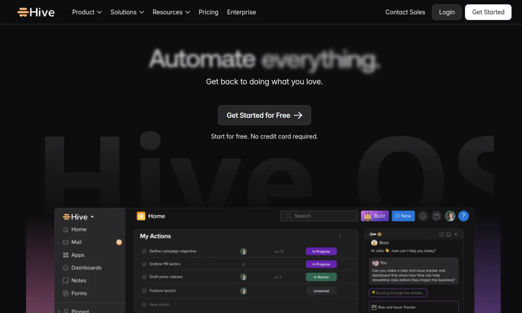Open the Hive workspace dropdown in sidebar
This screenshot has width=522, height=313.
coord(78,217)
